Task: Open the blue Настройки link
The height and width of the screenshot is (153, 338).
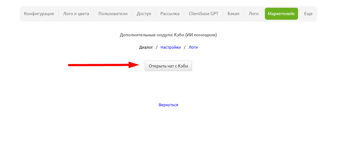Action: pyautogui.click(x=171, y=47)
